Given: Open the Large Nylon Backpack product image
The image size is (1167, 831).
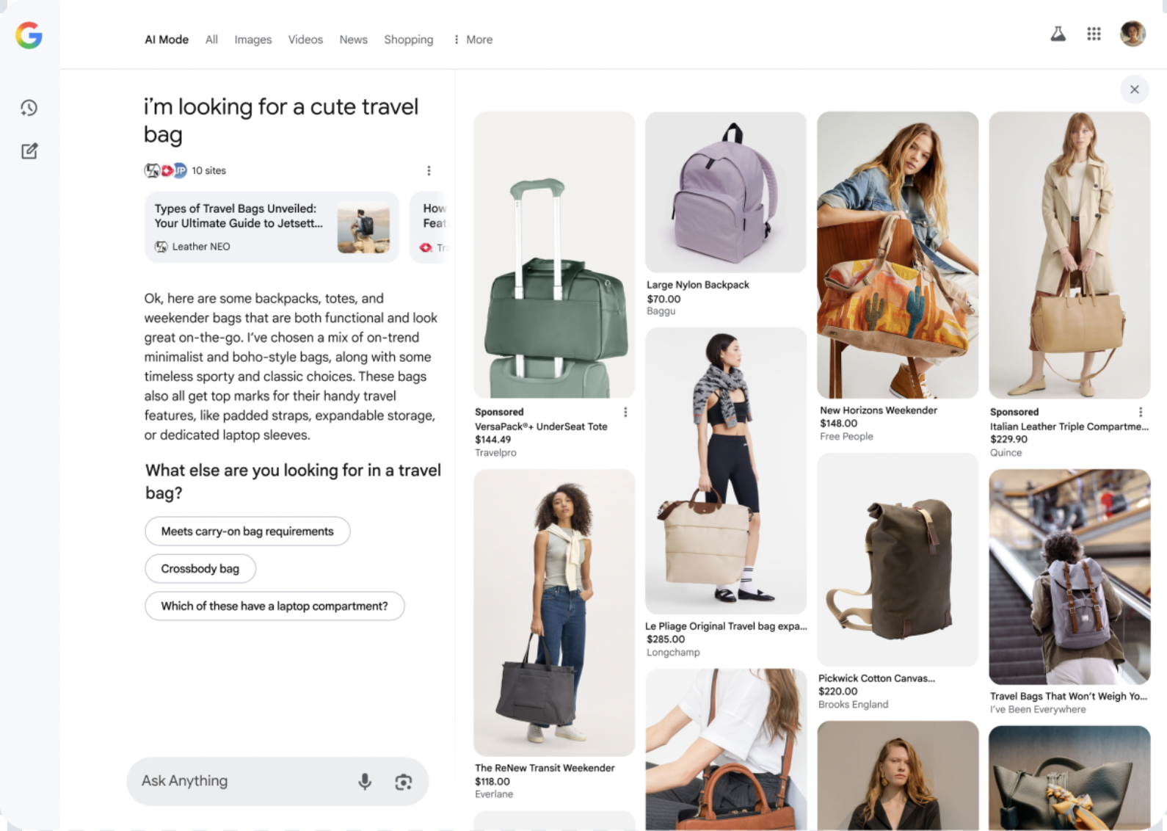Looking at the screenshot, I should [x=725, y=192].
